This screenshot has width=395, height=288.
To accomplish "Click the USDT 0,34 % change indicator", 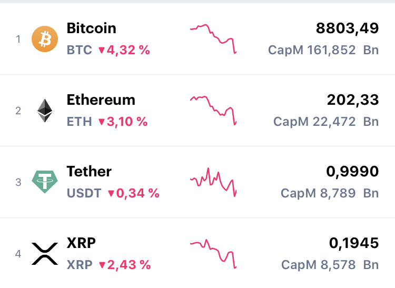I will click(x=133, y=194).
